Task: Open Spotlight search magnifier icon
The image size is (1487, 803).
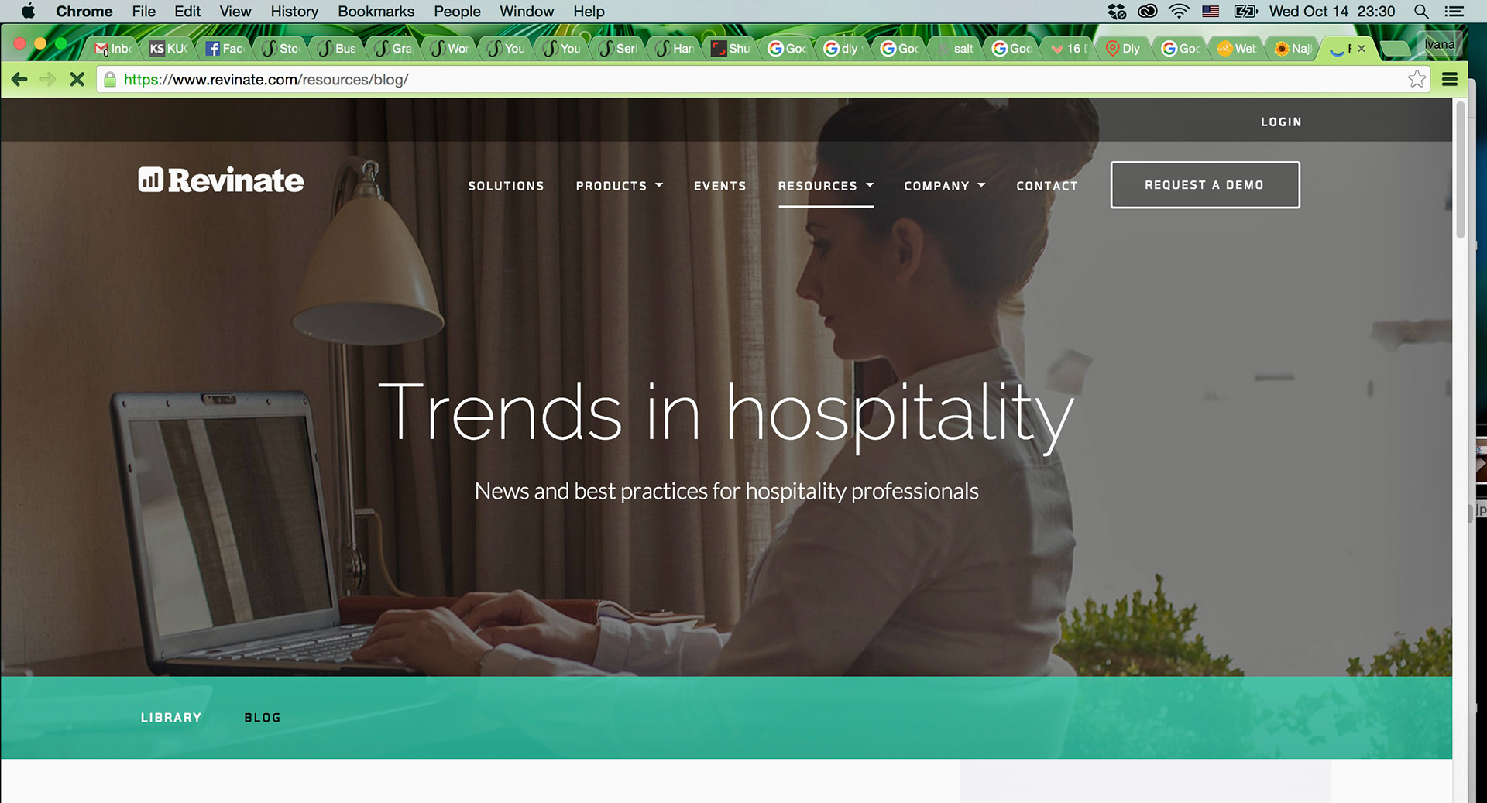Action: pyautogui.click(x=1421, y=12)
